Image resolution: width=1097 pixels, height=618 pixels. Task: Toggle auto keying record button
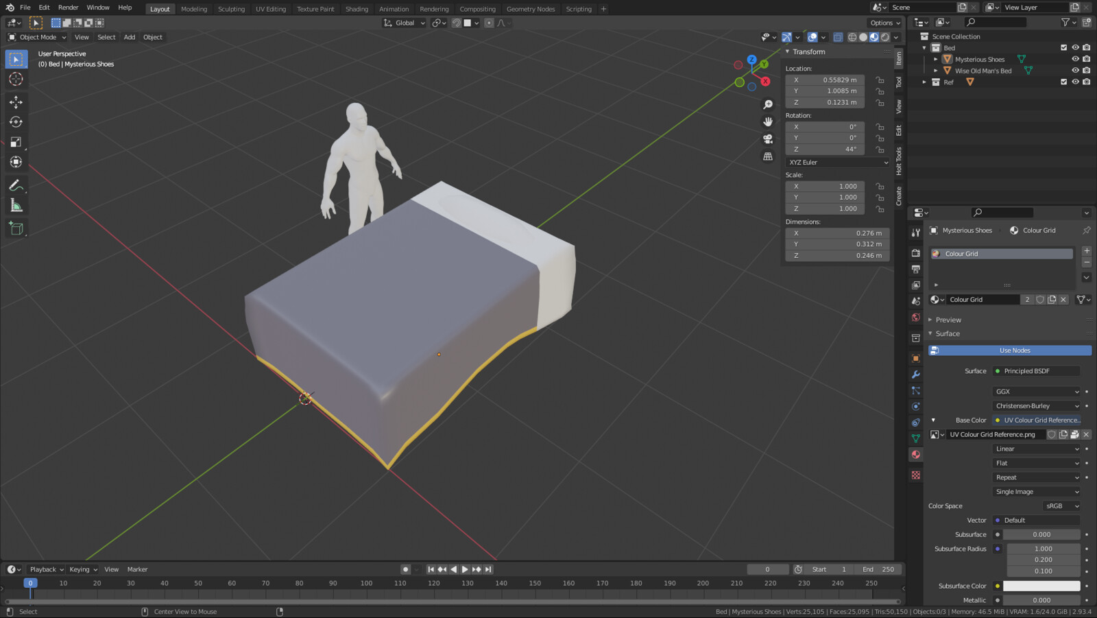click(406, 569)
